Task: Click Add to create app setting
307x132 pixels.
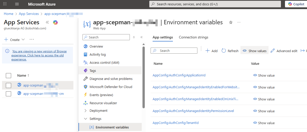Action: [x=212, y=51]
